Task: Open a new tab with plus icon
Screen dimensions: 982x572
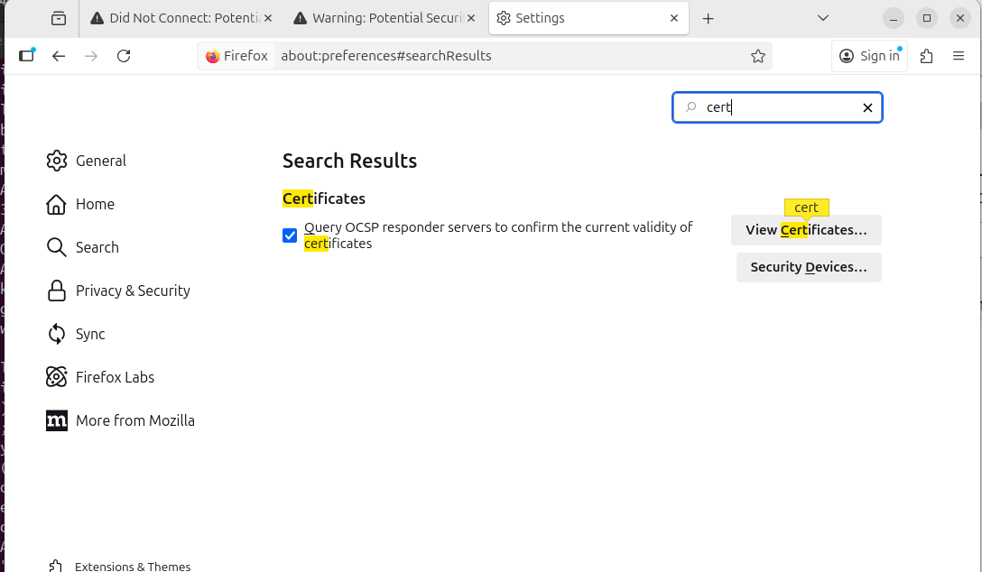Action: coord(709,18)
